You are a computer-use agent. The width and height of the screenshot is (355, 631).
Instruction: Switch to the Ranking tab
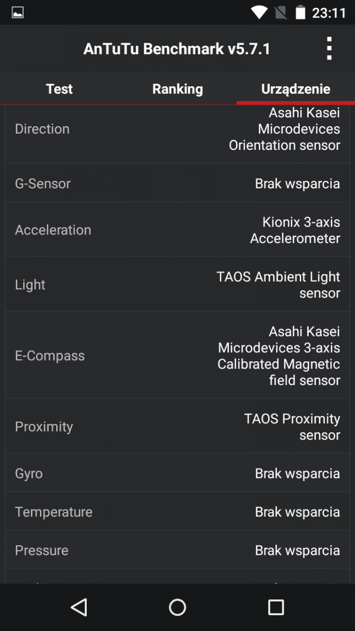tap(178, 89)
